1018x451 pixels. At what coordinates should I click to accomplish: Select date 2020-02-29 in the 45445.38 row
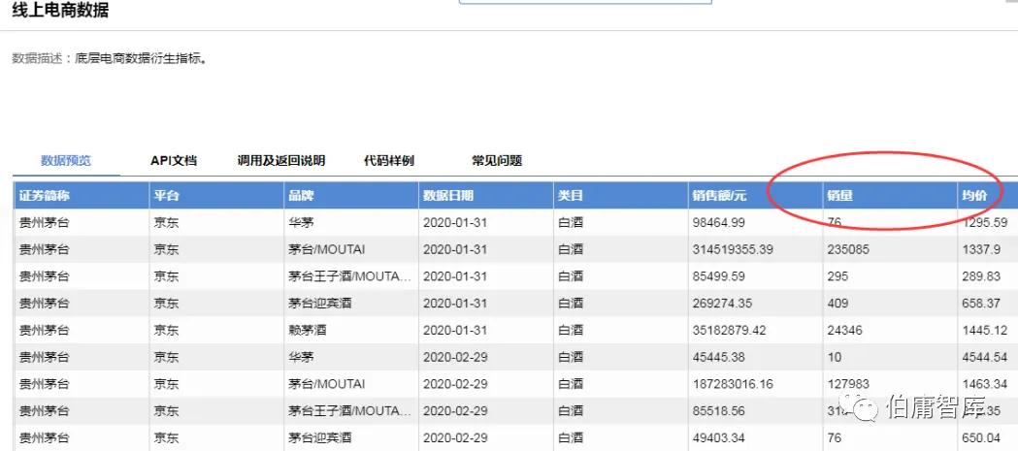point(455,357)
